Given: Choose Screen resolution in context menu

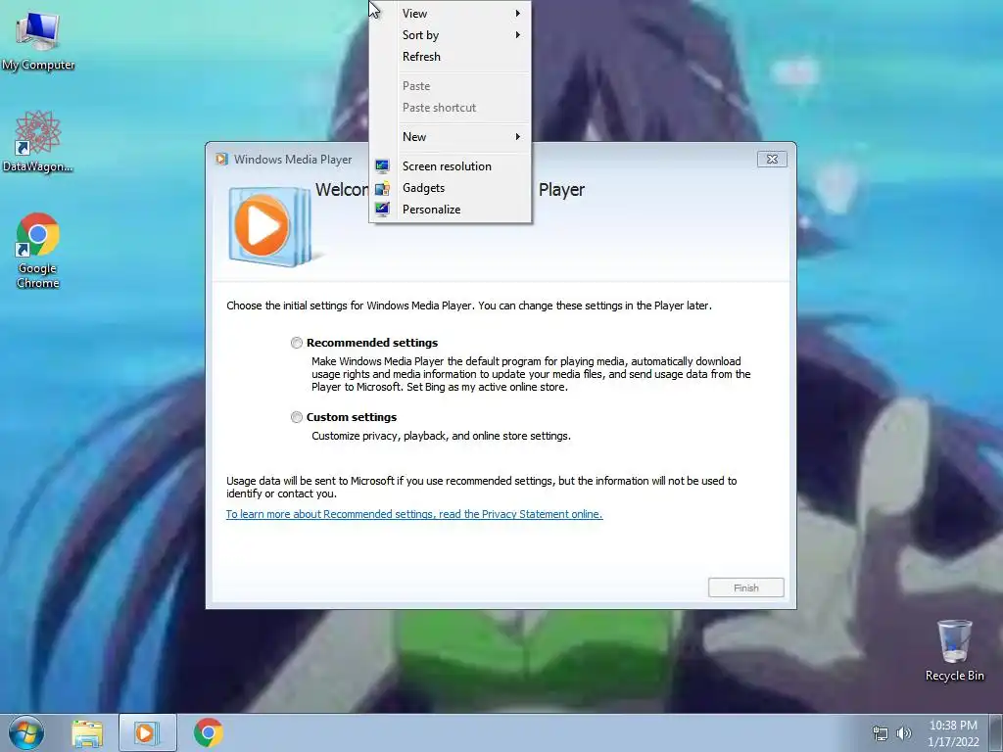Looking at the screenshot, I should tap(451, 166).
